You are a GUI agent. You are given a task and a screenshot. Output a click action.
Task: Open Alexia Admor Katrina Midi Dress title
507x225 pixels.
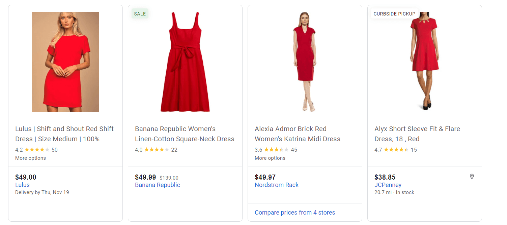[297, 134]
